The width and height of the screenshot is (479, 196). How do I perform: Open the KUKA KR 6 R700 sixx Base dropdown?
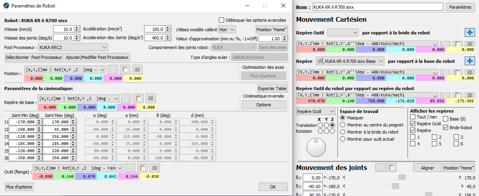pos(350,61)
